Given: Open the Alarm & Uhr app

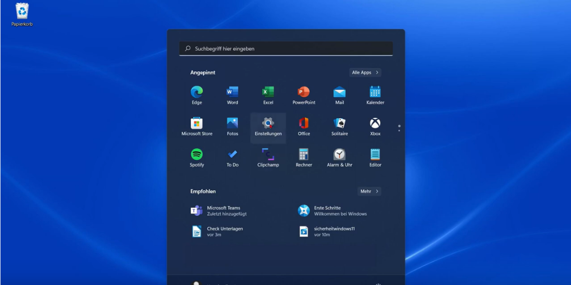Looking at the screenshot, I should click(340, 158).
